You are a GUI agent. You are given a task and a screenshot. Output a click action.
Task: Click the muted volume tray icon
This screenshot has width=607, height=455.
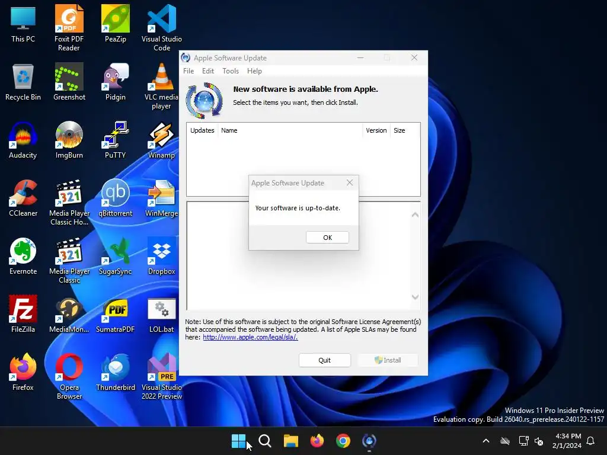539,441
